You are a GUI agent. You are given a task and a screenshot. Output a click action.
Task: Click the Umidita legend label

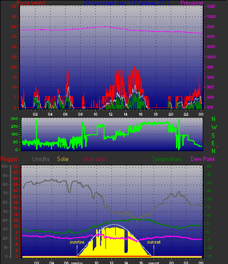click(41, 159)
